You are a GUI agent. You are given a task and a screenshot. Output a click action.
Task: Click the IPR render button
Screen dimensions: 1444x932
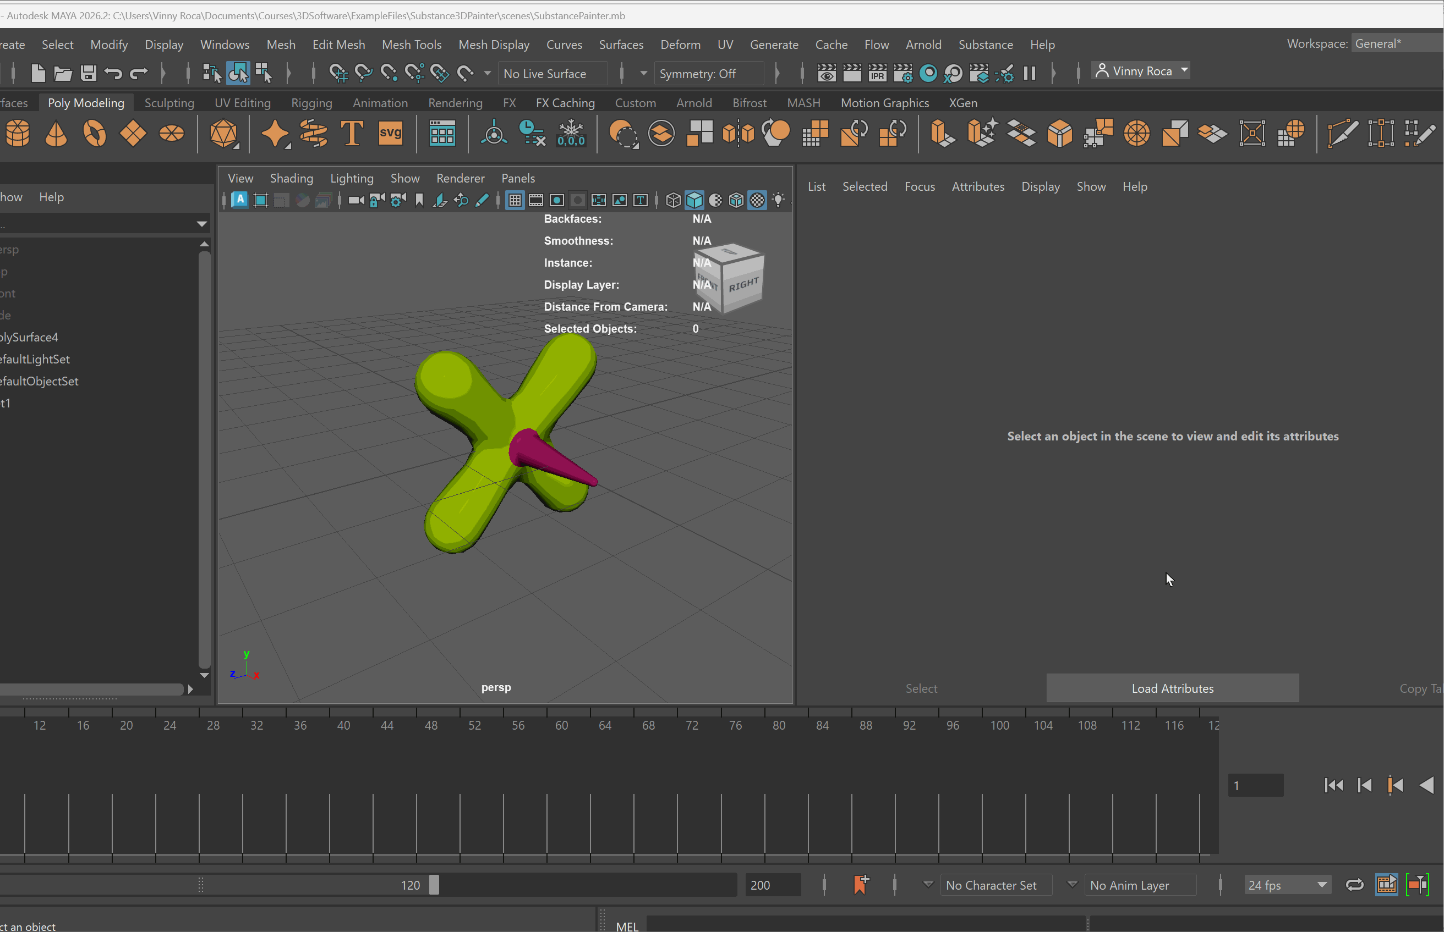point(877,74)
